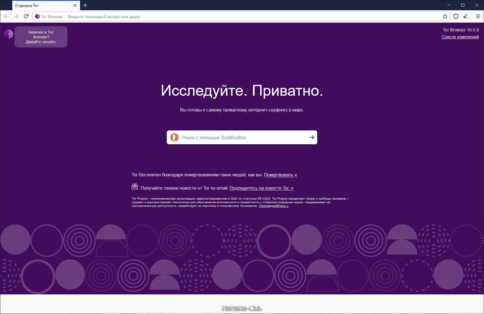Reload the current page
This screenshot has width=484, height=314.
pyautogui.click(x=26, y=16)
